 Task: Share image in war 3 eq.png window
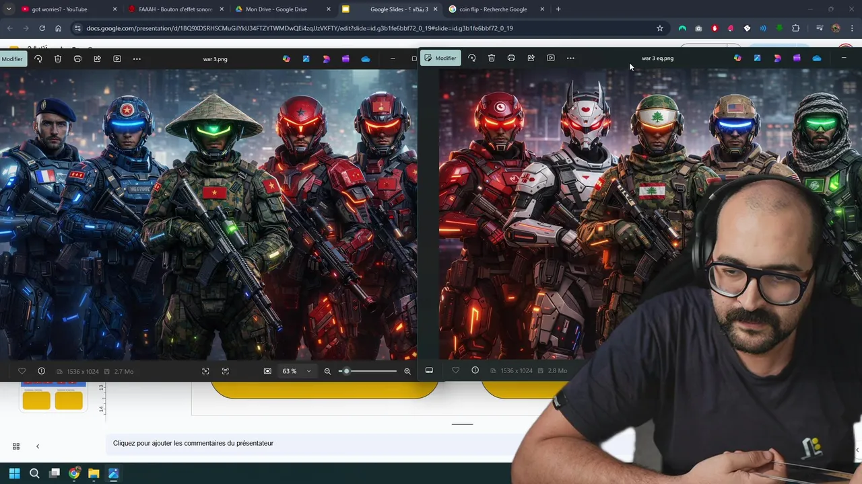pyautogui.click(x=531, y=58)
